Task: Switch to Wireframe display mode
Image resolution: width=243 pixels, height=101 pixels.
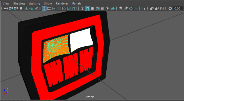Action: (83, 8)
